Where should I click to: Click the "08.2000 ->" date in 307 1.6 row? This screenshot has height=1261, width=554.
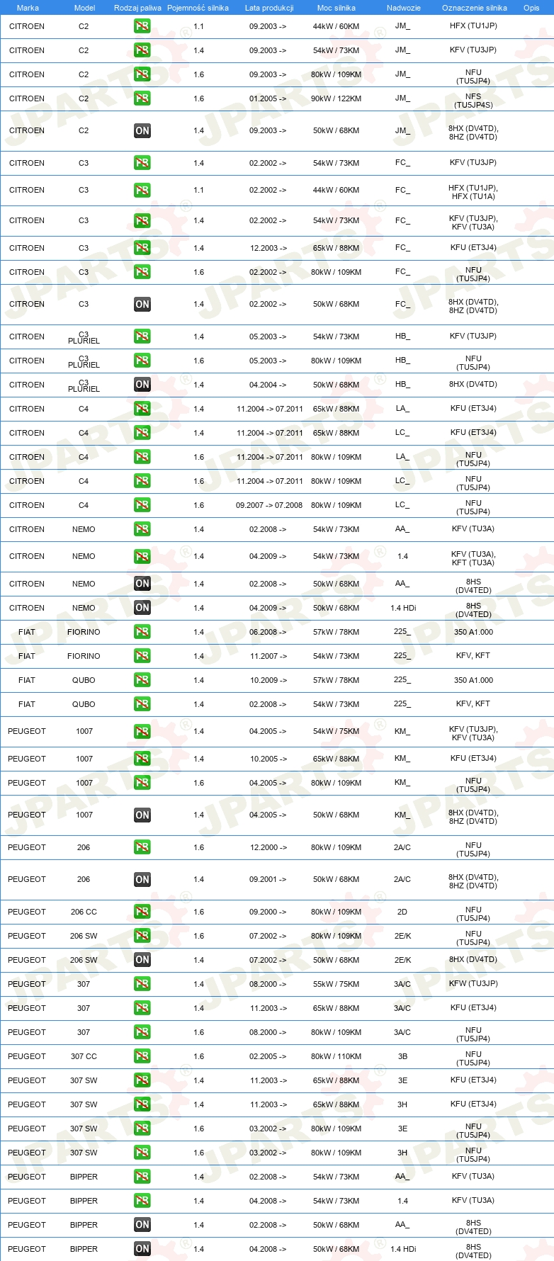click(x=268, y=1032)
